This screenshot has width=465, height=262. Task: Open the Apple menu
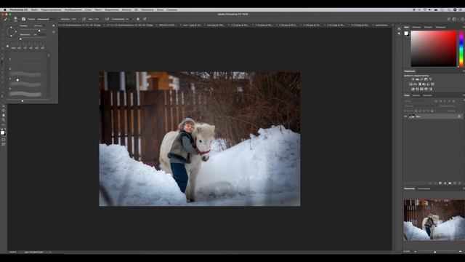point(4,9)
